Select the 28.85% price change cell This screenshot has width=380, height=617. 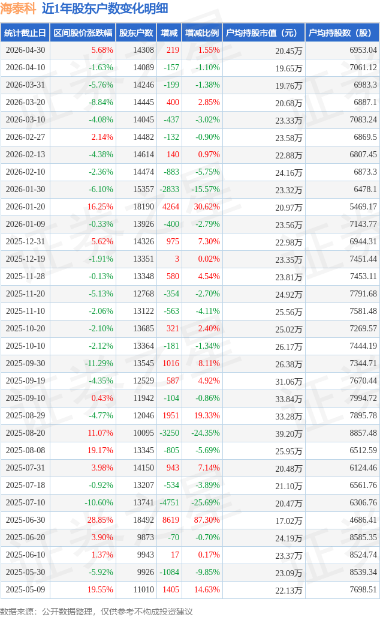[x=100, y=520]
